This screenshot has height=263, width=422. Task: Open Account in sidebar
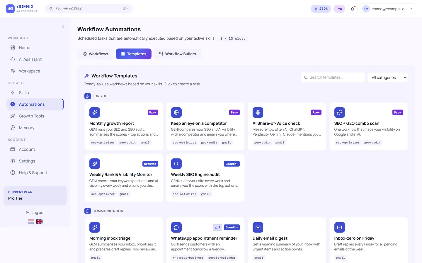point(35,149)
